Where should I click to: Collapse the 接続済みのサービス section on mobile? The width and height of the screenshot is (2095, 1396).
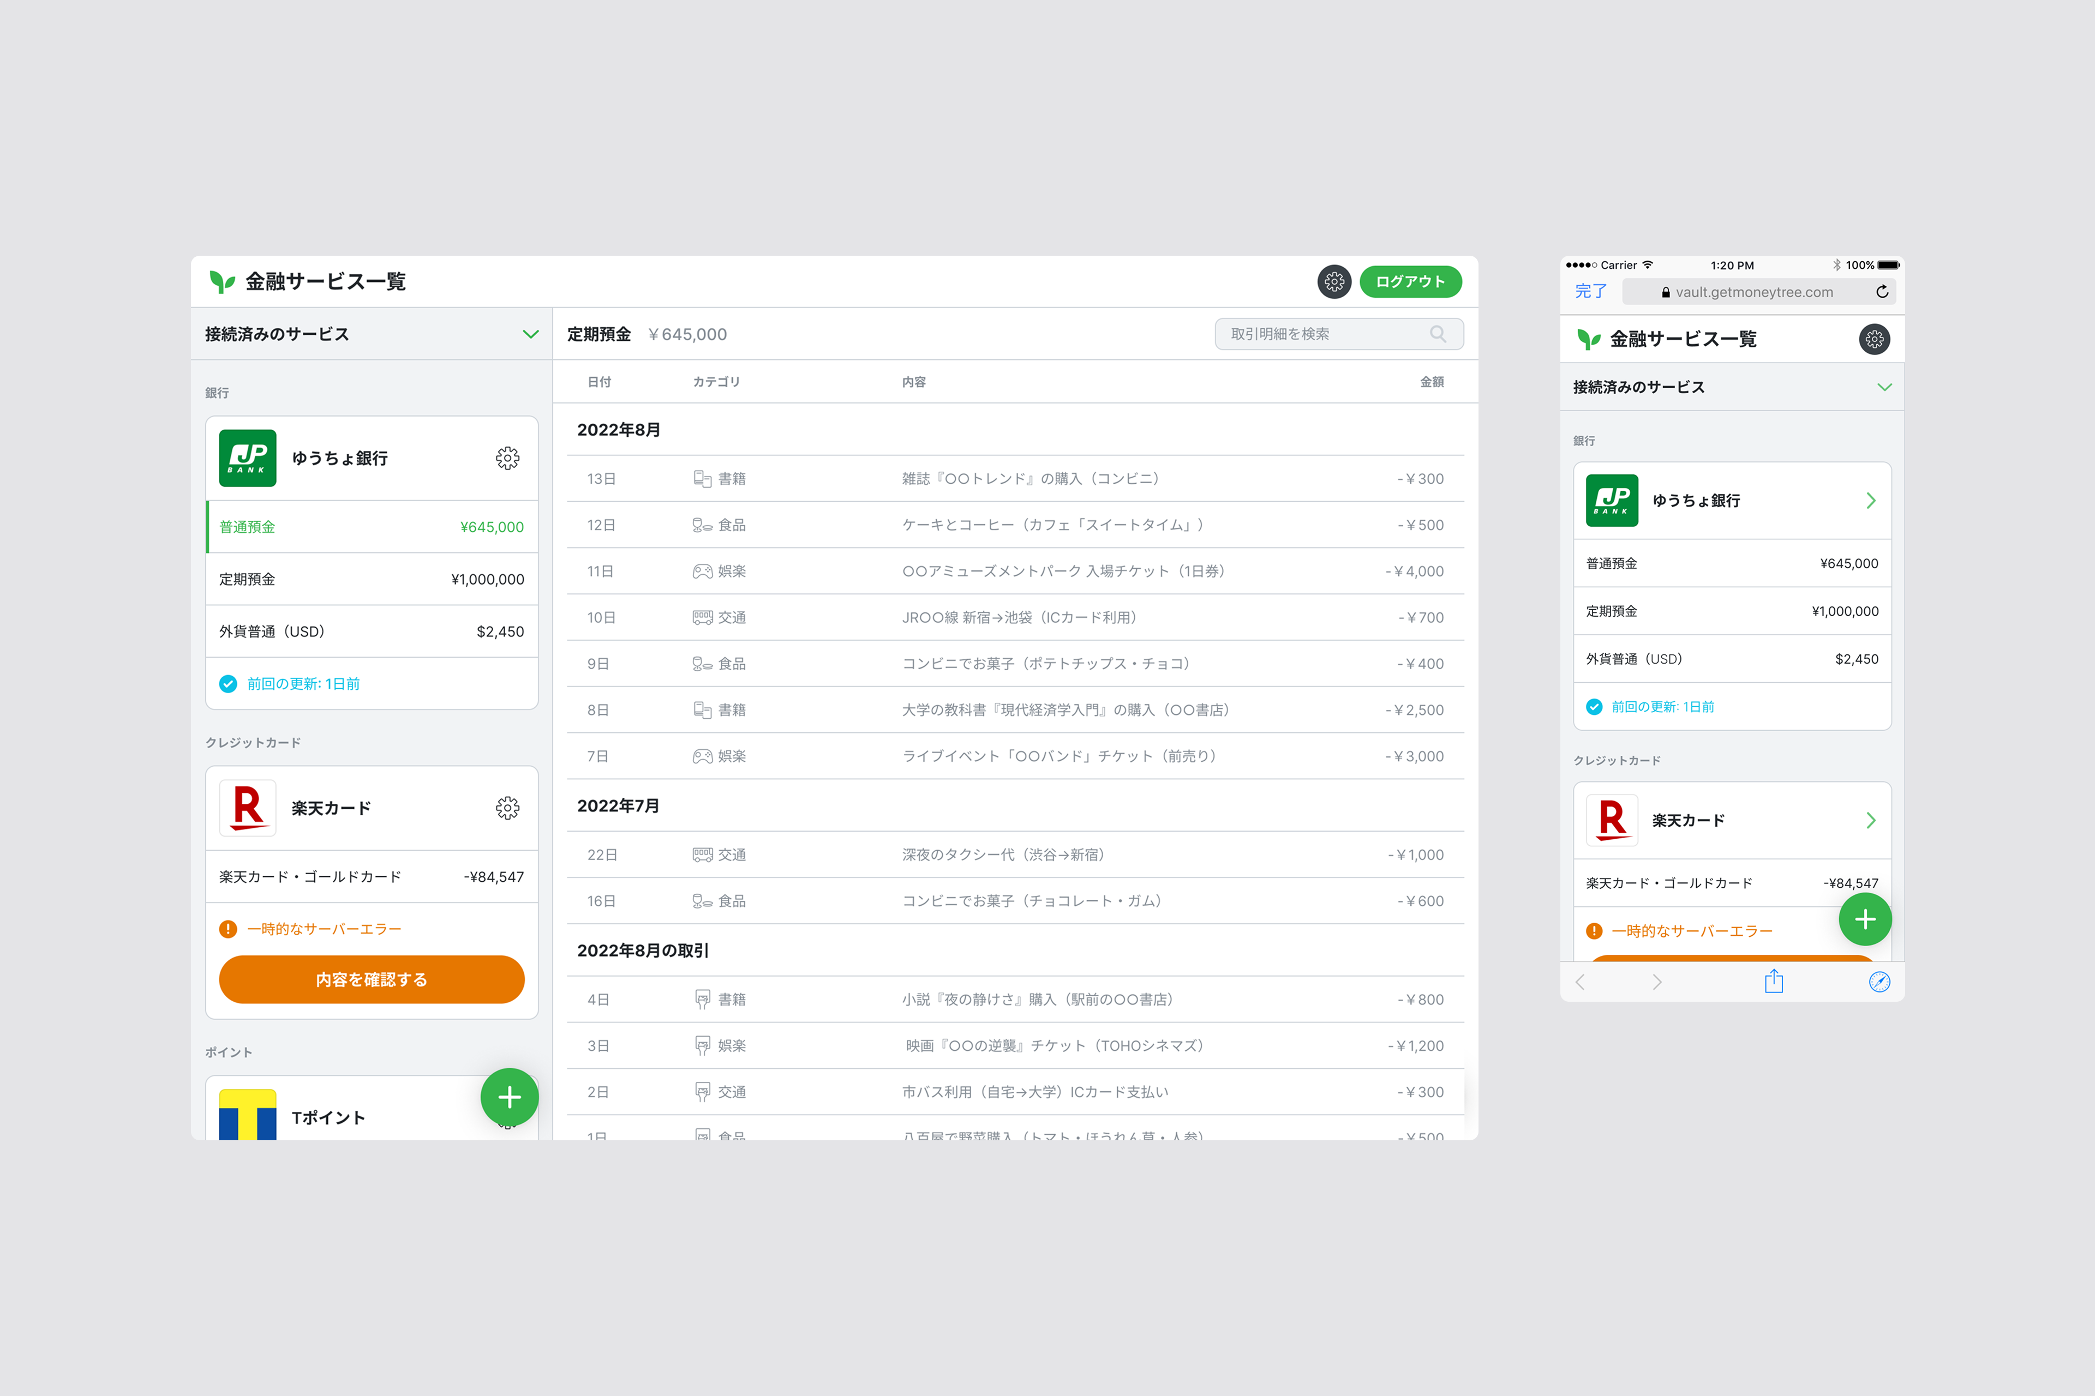(x=1885, y=387)
